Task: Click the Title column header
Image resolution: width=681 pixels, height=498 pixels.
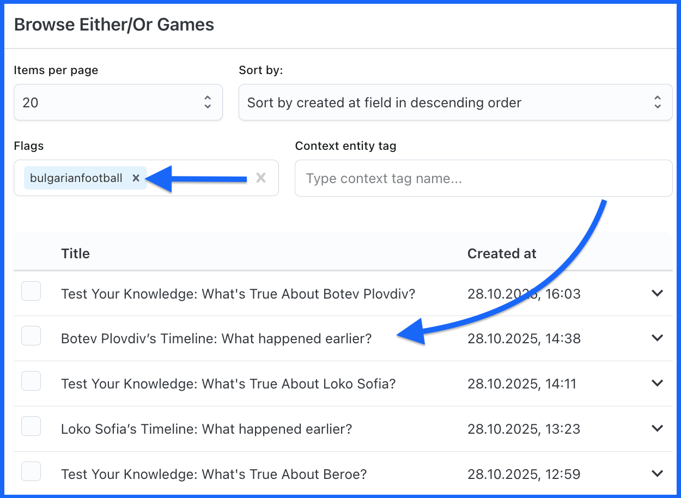Action: coord(75,253)
